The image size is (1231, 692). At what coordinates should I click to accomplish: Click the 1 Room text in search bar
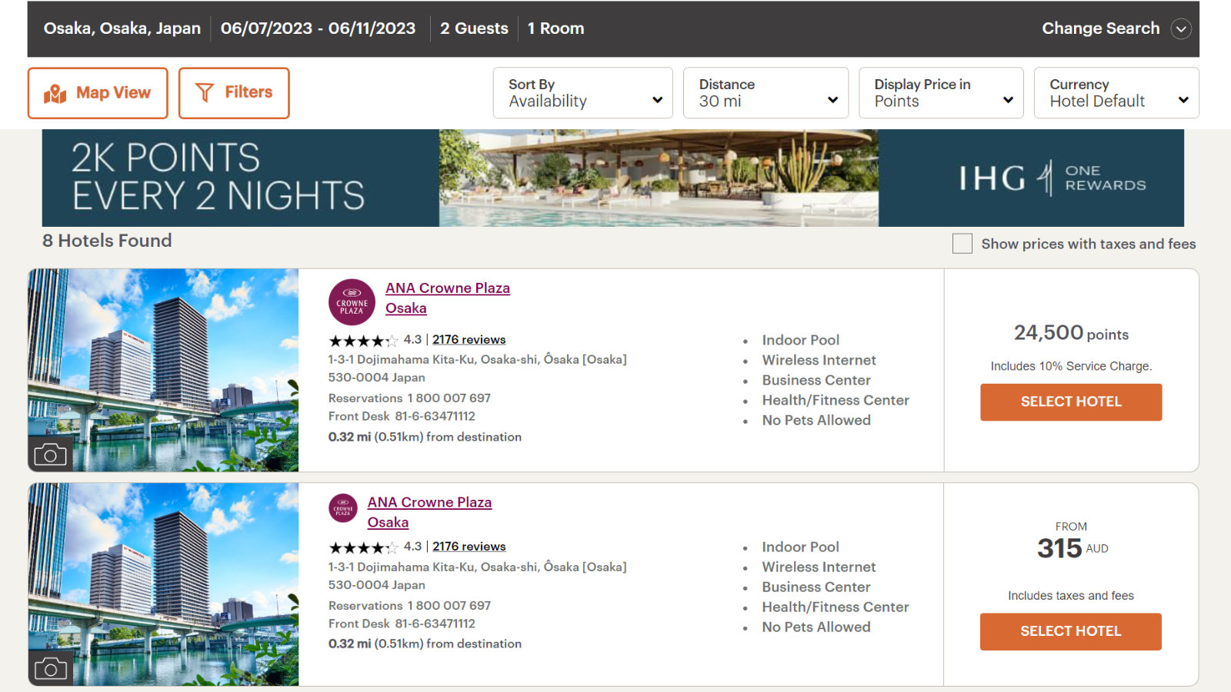point(555,28)
